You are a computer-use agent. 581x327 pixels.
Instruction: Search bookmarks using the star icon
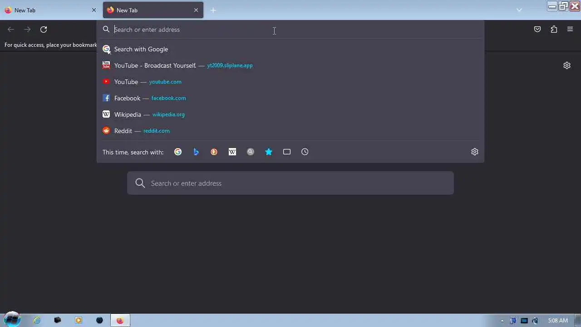269,152
